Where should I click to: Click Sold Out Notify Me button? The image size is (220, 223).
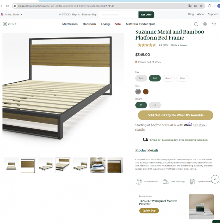pyautogui.click(x=175, y=115)
